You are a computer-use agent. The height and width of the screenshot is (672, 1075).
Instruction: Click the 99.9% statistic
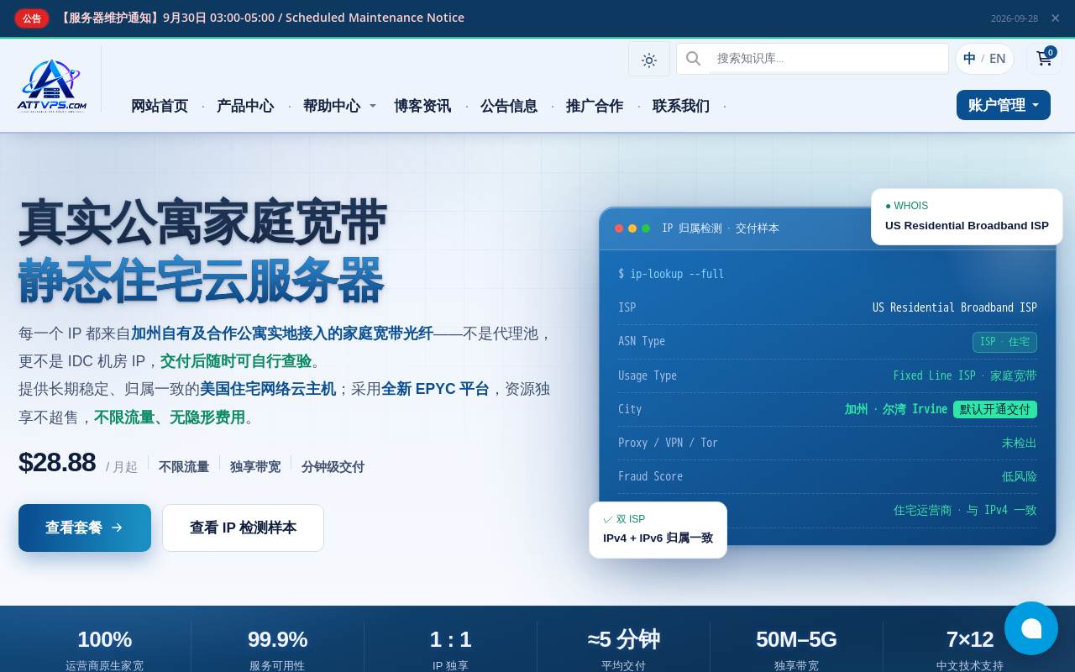(x=277, y=639)
